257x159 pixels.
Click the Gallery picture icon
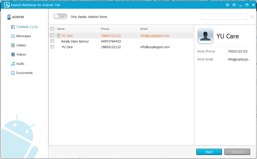[13, 45]
